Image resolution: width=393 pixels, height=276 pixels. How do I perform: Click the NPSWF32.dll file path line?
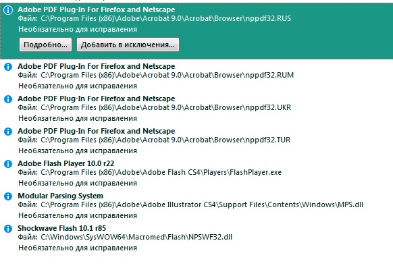tap(125, 237)
